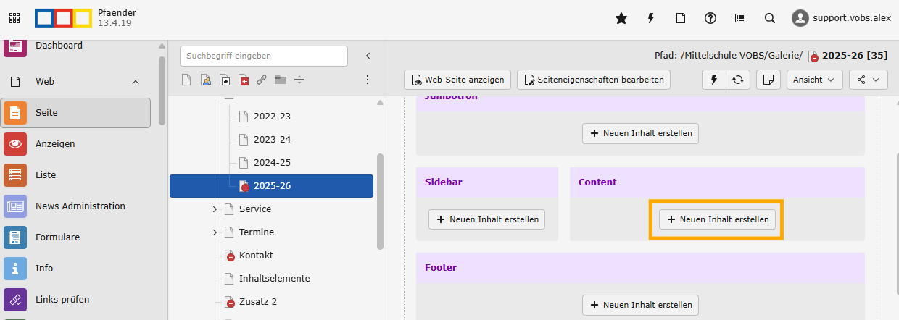
Task: Open the Liste module
Action: coord(45,175)
